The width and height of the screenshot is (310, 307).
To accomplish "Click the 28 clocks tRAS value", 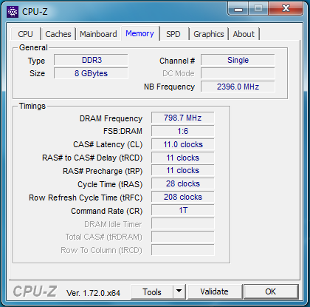I will pyautogui.click(x=183, y=183).
